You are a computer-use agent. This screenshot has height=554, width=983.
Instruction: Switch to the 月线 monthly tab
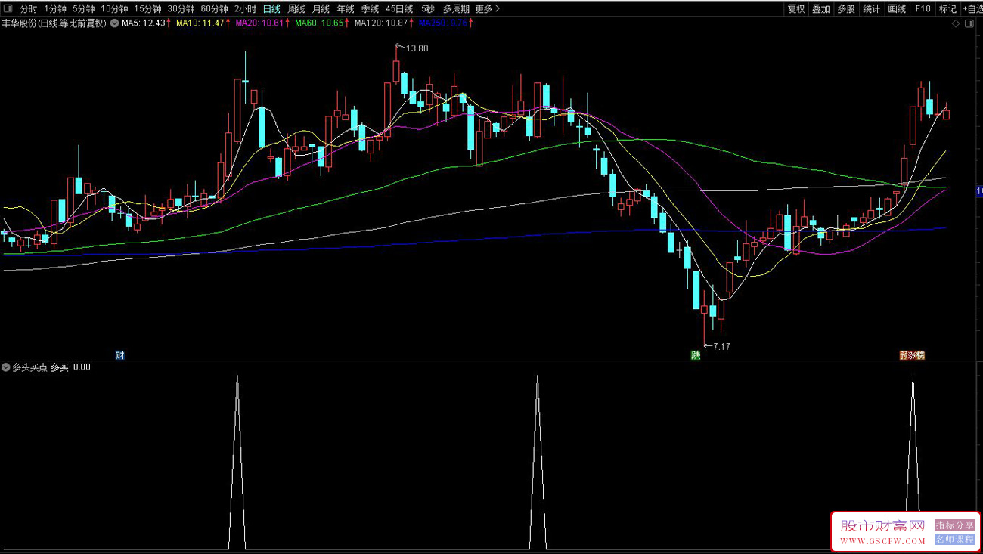point(321,9)
